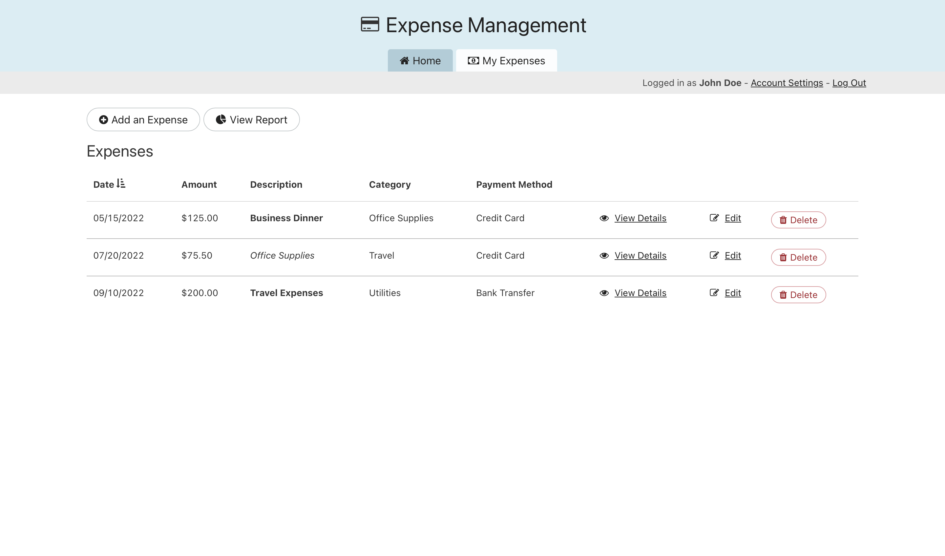Delete the $125.00 Business Dinner expense
This screenshot has height=556, width=945.
click(x=798, y=220)
